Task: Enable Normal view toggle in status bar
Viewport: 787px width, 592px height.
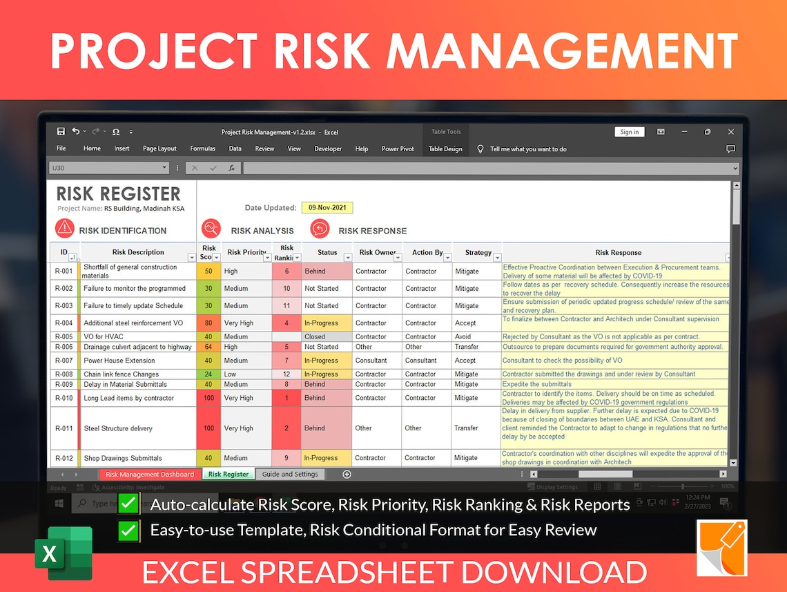Action: point(598,486)
